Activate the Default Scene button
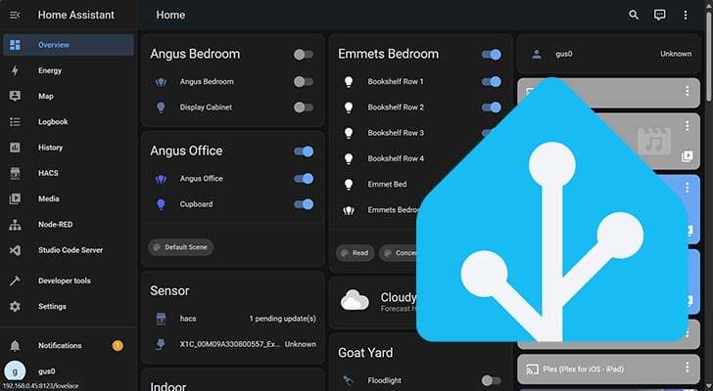The width and height of the screenshot is (713, 391). pyautogui.click(x=181, y=247)
